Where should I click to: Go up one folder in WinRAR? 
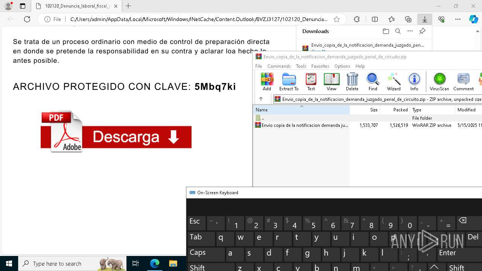tap(261, 99)
